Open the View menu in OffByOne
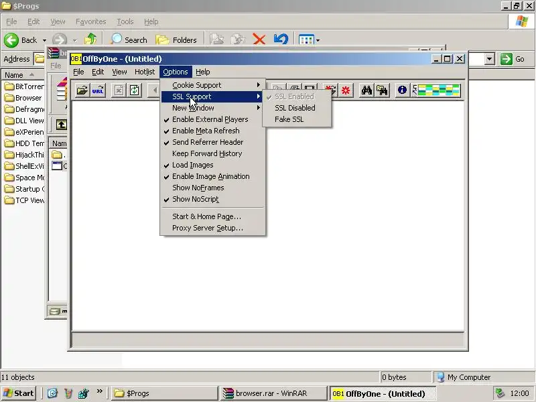 click(119, 72)
